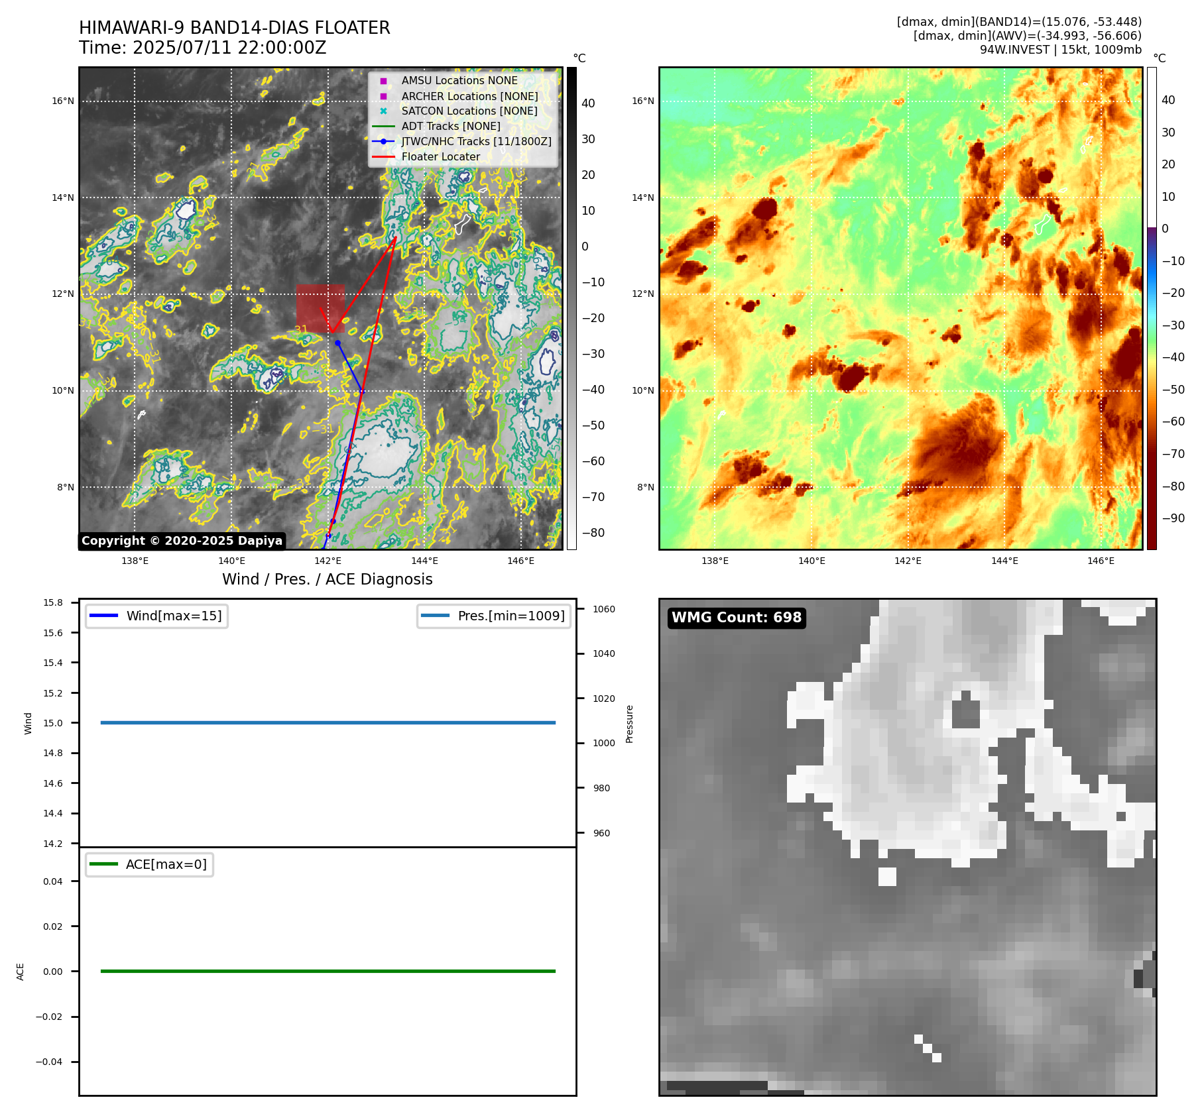Click the 16°N tick left of the infrared map
This screenshot has height=1120, width=1202.
(x=63, y=101)
